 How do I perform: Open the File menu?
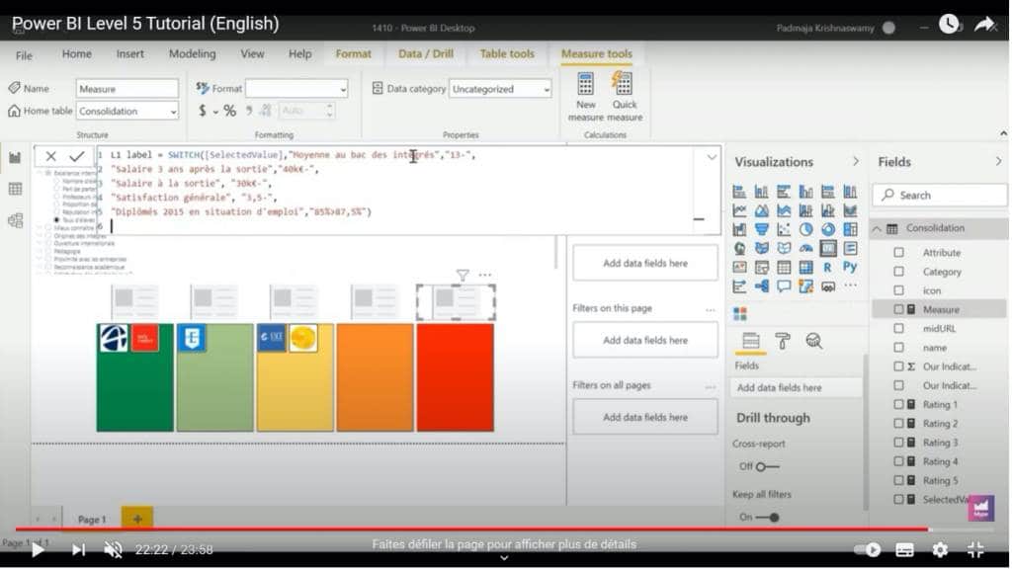[24, 55]
